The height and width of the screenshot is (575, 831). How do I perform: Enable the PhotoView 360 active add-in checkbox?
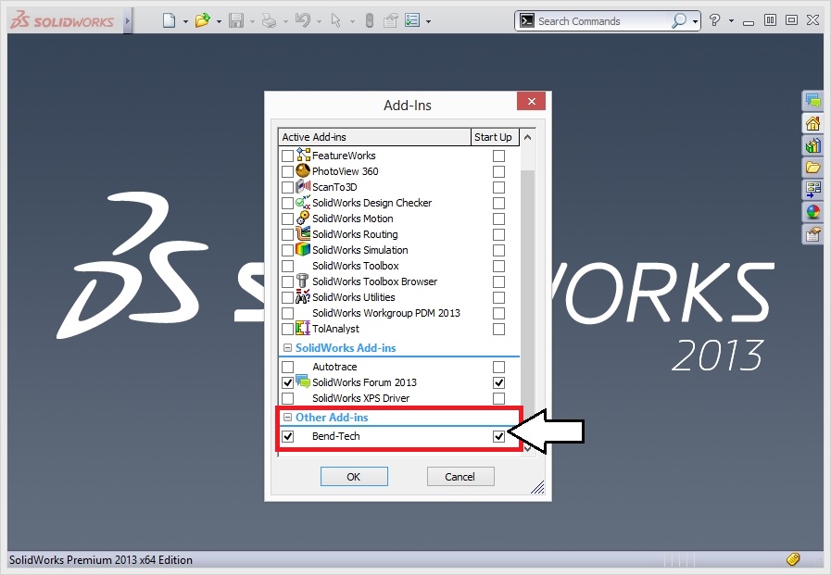[x=287, y=171]
